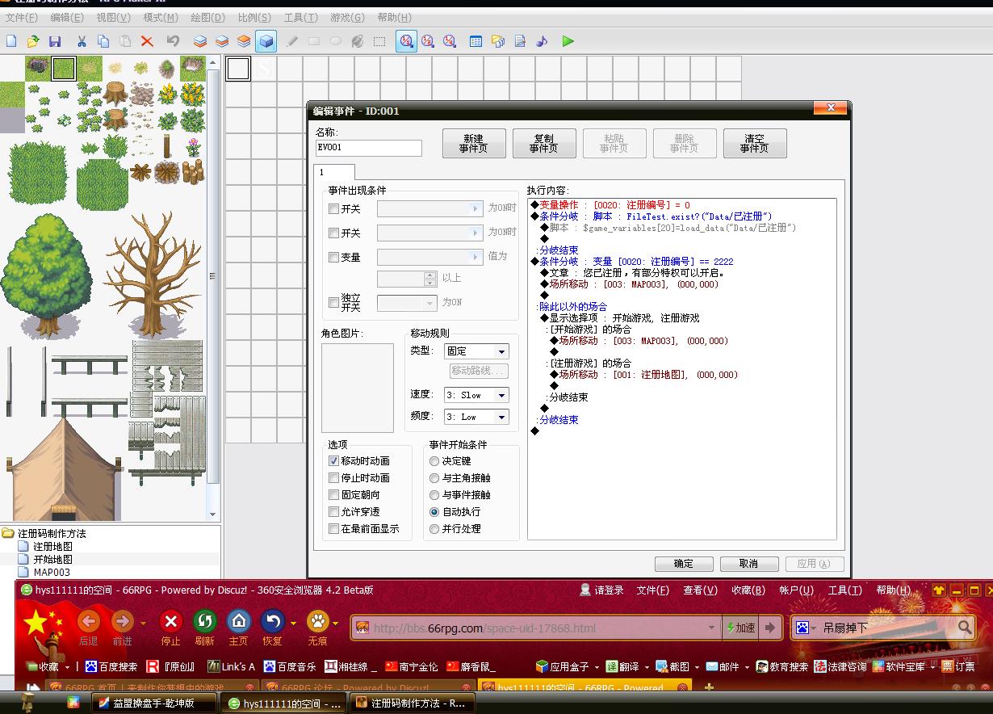993x714 pixels.
Task: Click the Cut scissors icon
Action: pos(82,41)
